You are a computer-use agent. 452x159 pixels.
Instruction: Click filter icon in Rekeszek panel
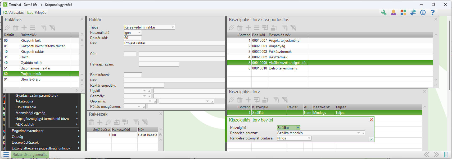(x=136, y=122)
